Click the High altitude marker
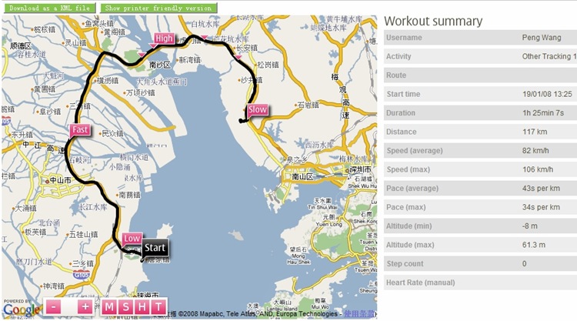 pos(164,38)
